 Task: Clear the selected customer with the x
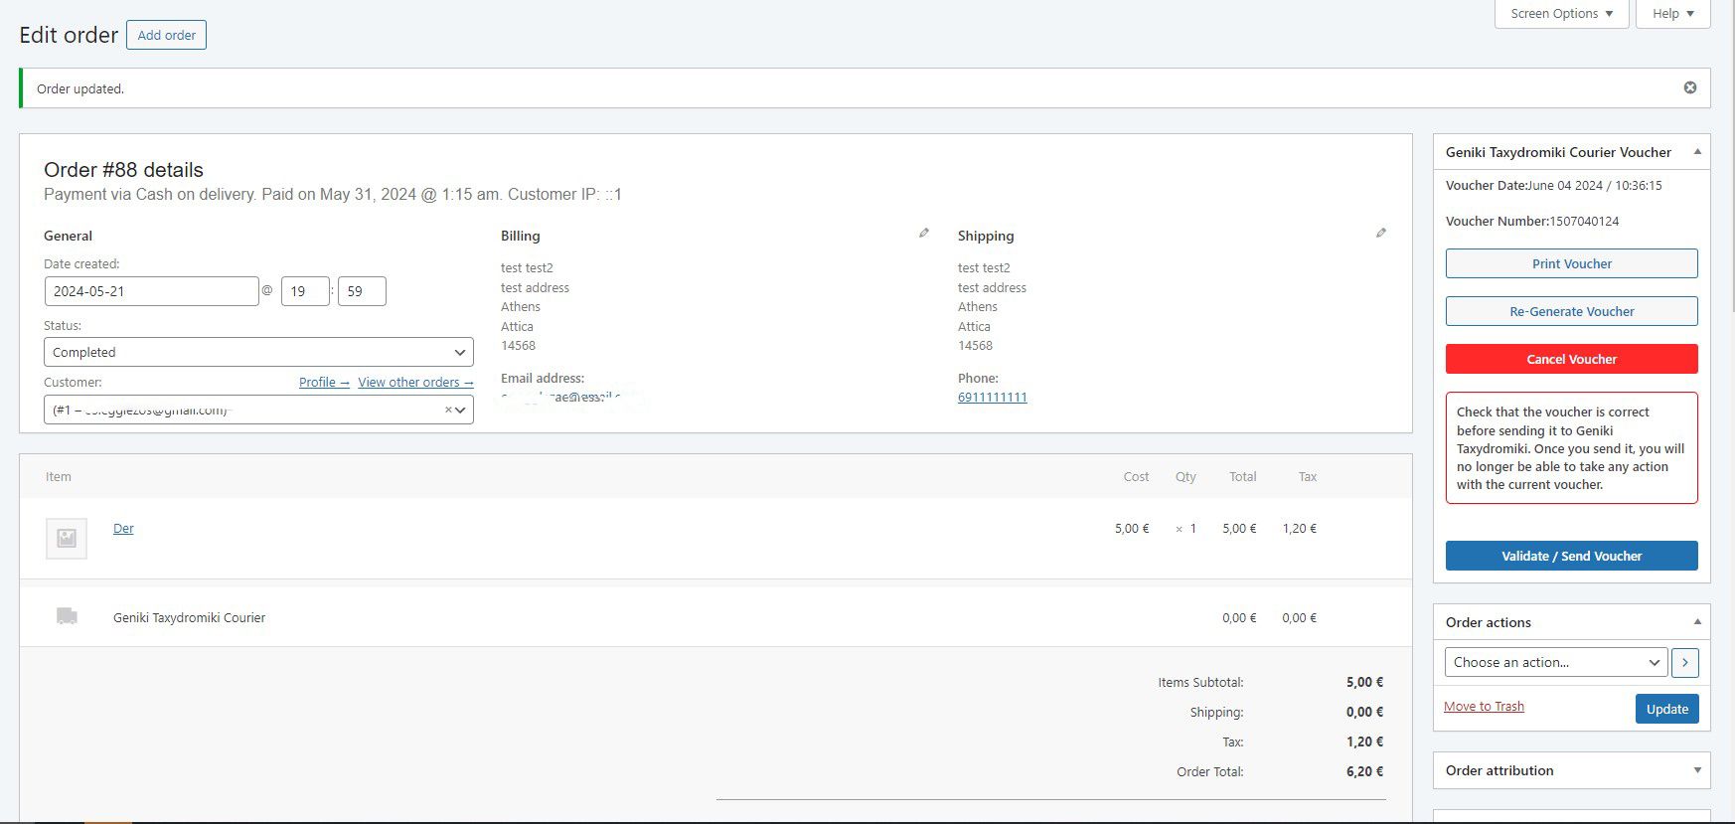pyautogui.click(x=448, y=410)
